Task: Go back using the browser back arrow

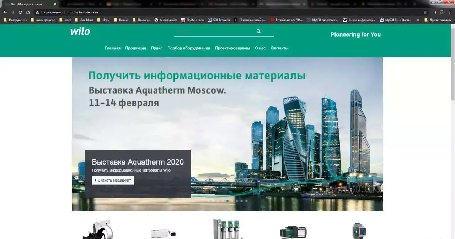Action: click(5, 12)
